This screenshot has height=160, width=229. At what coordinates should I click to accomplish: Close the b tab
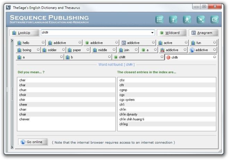pyautogui.click(x=109, y=57)
